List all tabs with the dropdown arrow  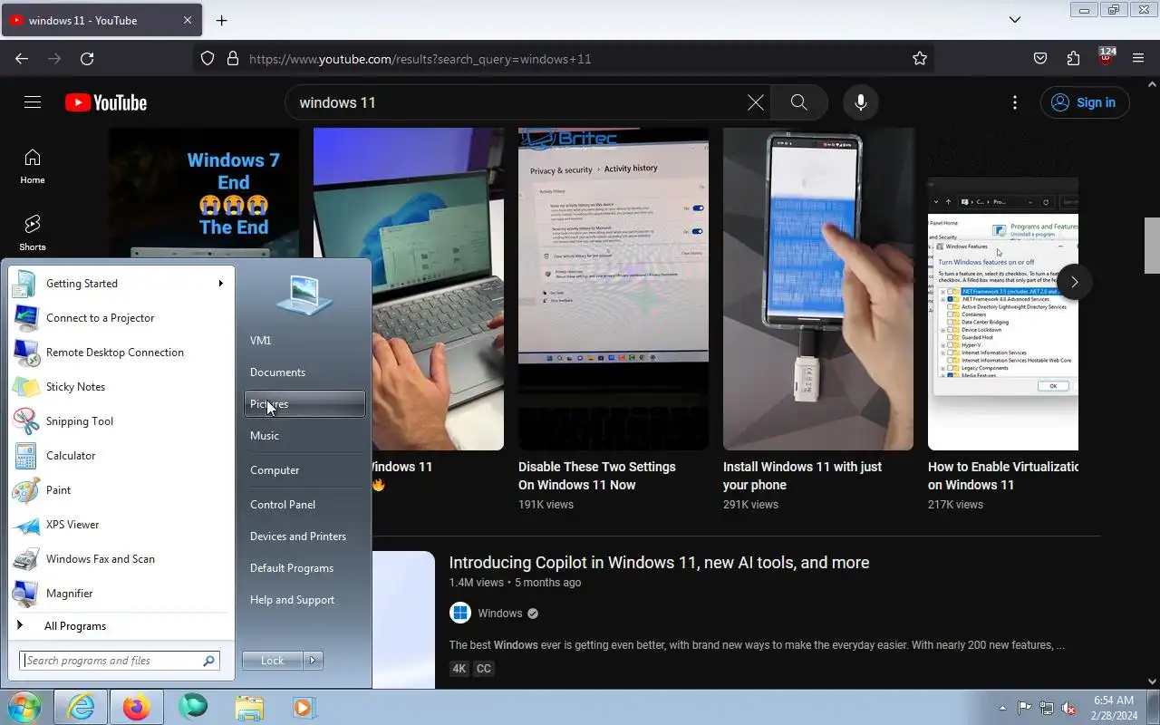point(1015,20)
